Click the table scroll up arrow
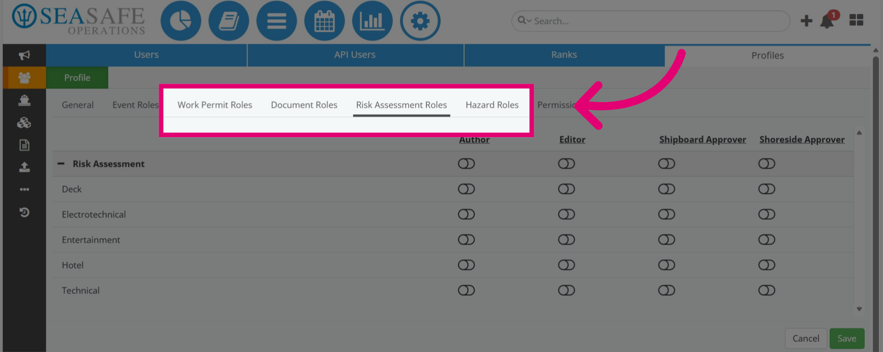This screenshot has width=883, height=352. click(x=859, y=133)
